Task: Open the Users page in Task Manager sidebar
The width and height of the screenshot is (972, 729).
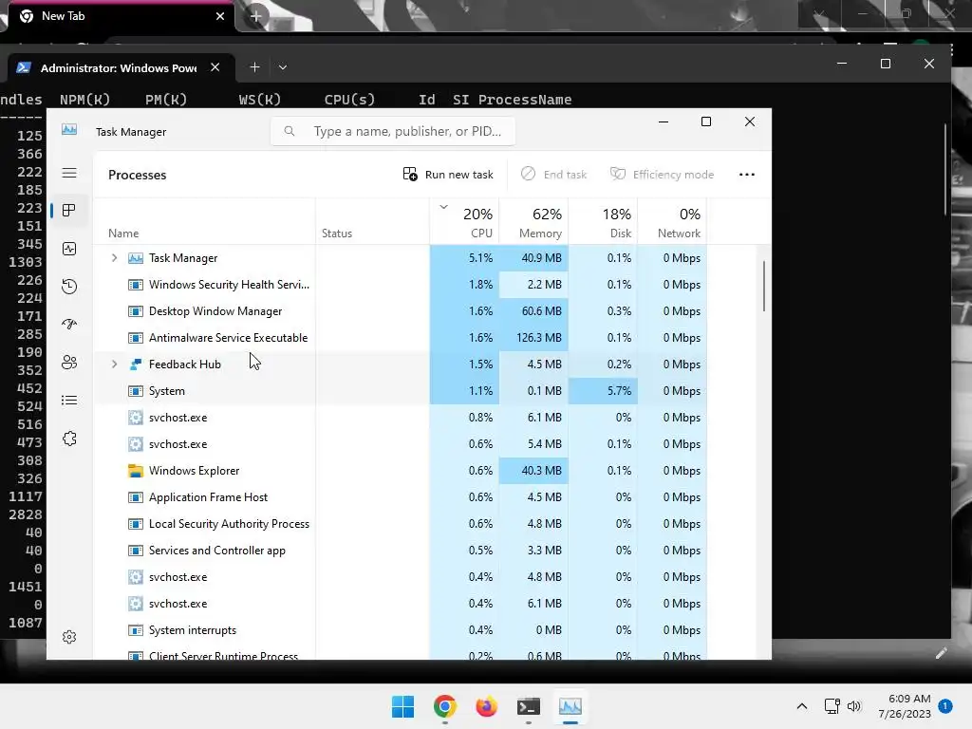Action: 69,363
